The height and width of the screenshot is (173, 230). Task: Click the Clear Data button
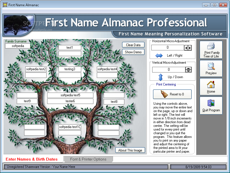pyautogui.click(x=133, y=45)
